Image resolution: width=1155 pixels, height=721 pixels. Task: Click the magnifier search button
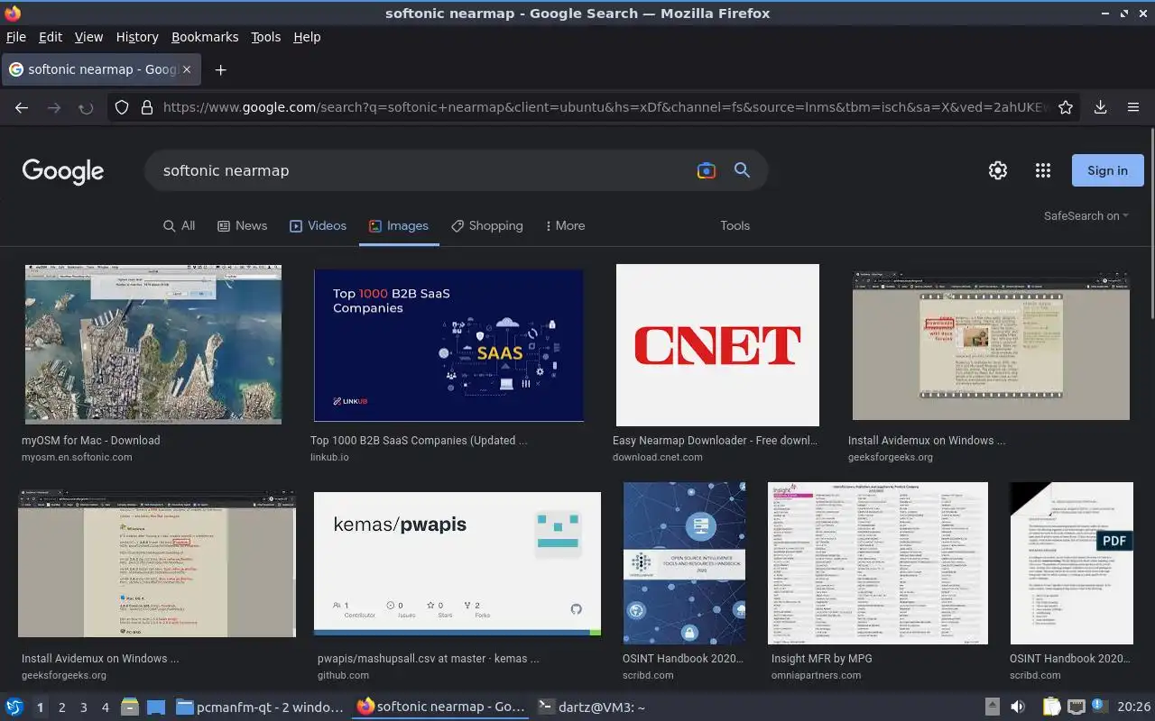click(x=742, y=170)
